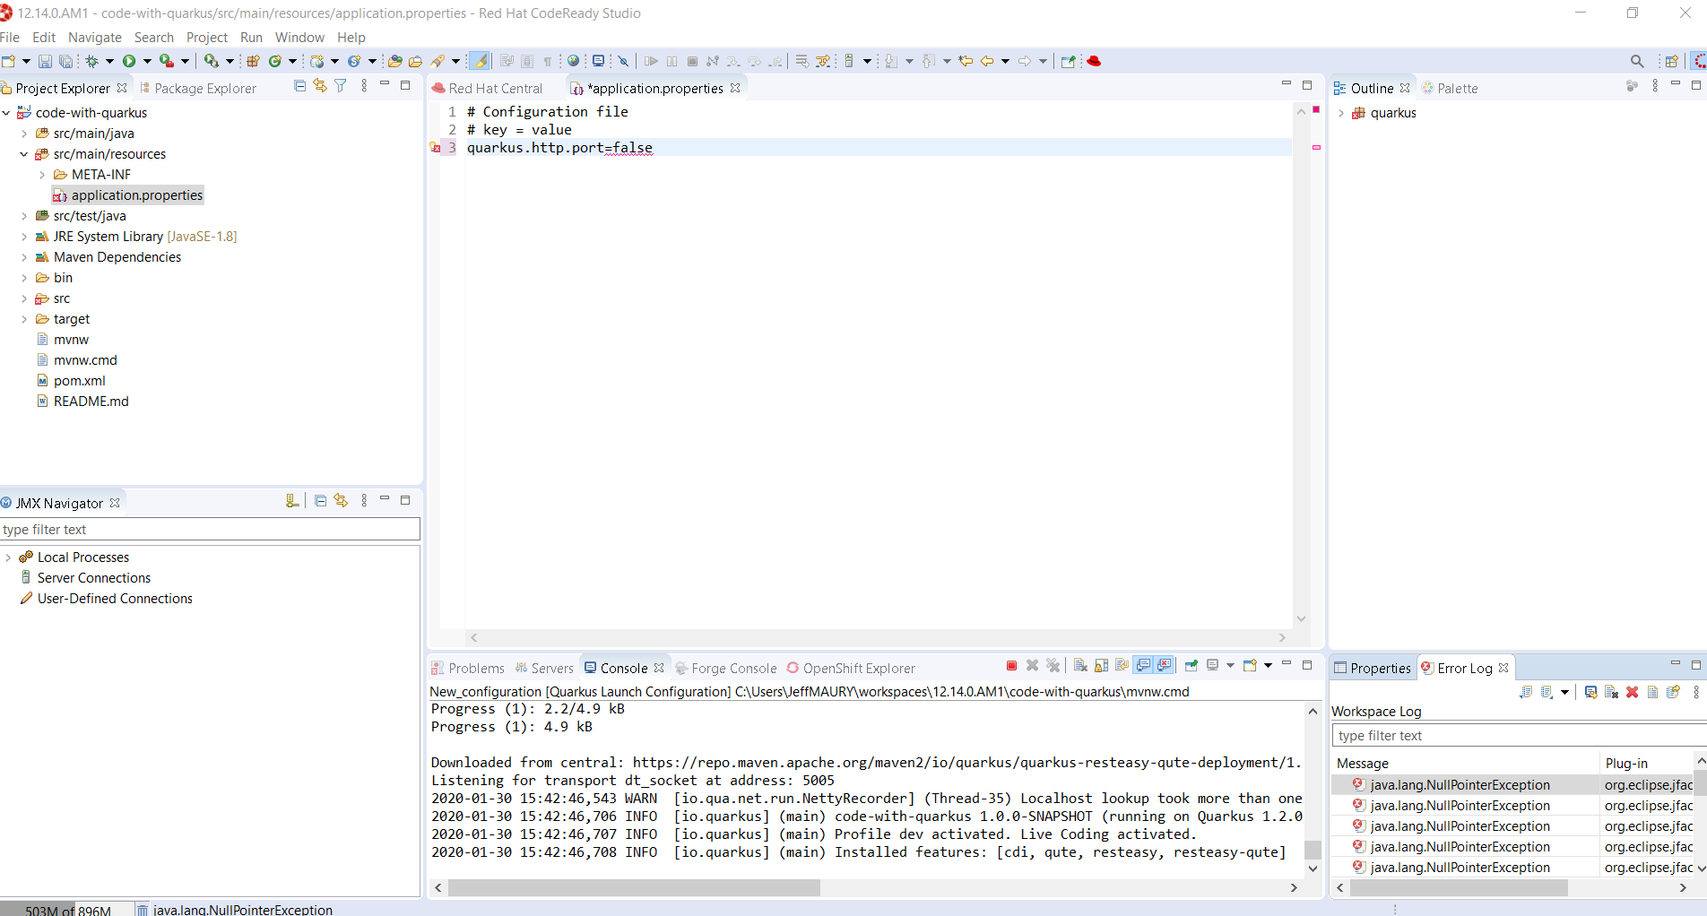Click the Console horizontal scrollbar thumb

[634, 887]
